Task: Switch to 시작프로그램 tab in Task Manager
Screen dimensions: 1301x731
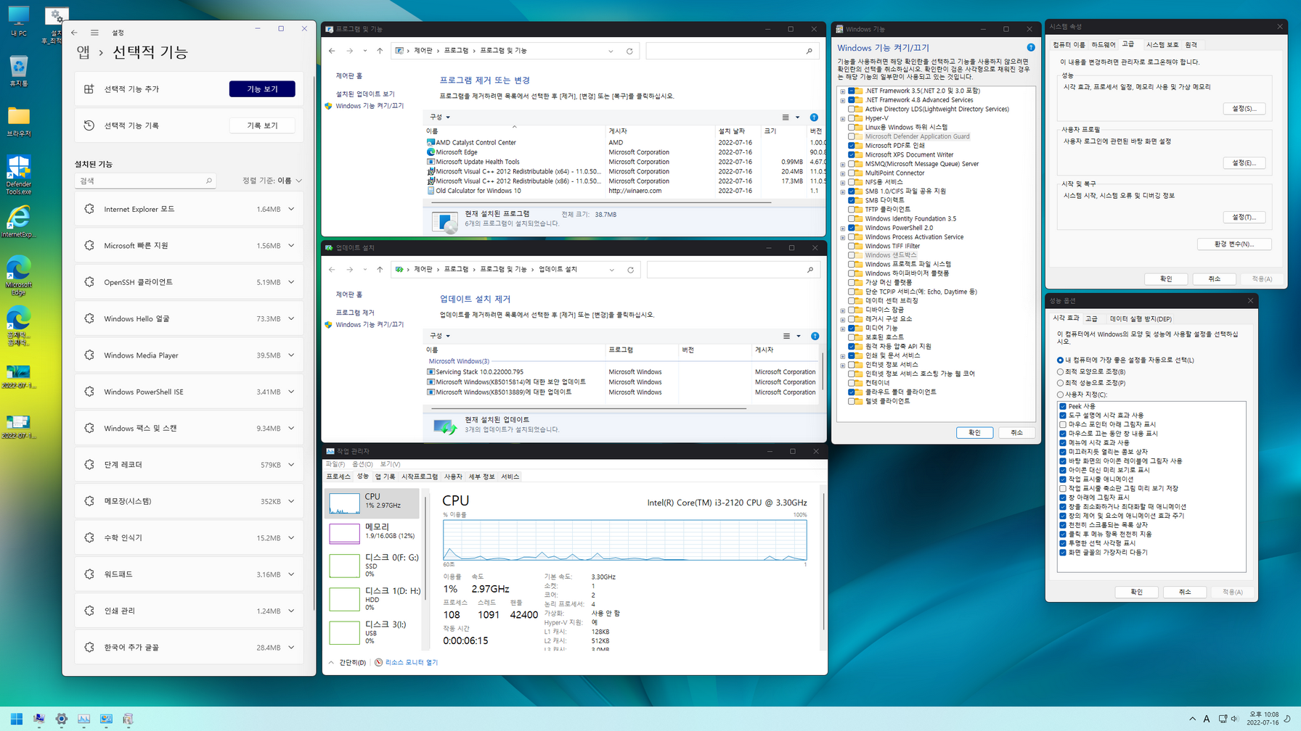Action: click(x=420, y=477)
